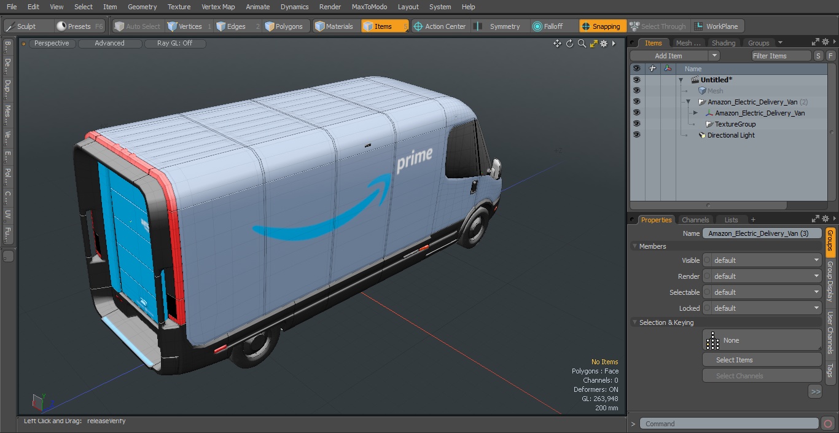Open the Texture menu
This screenshot has width=839, height=433.
[179, 7]
